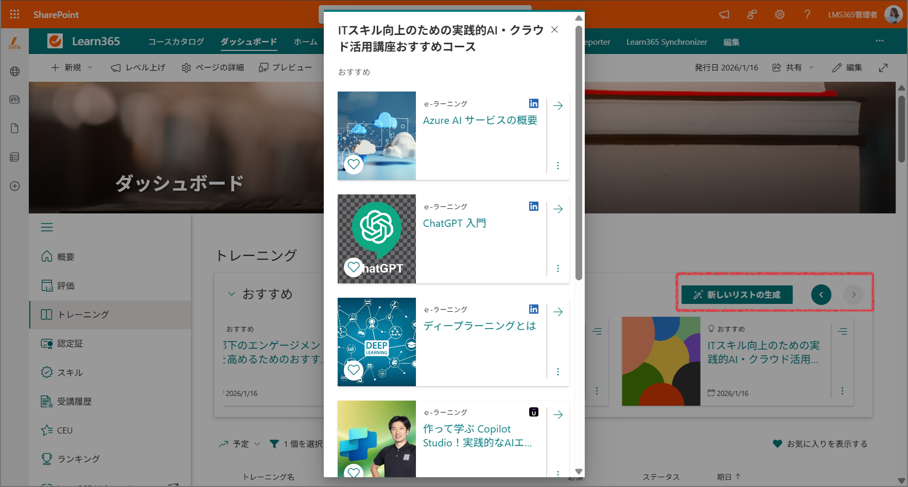
Task: Open Azure AI サービスの概要 course link
Action: coord(480,120)
